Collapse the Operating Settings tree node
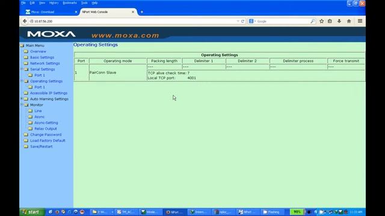Screen dimensions: 385x216 22,81
